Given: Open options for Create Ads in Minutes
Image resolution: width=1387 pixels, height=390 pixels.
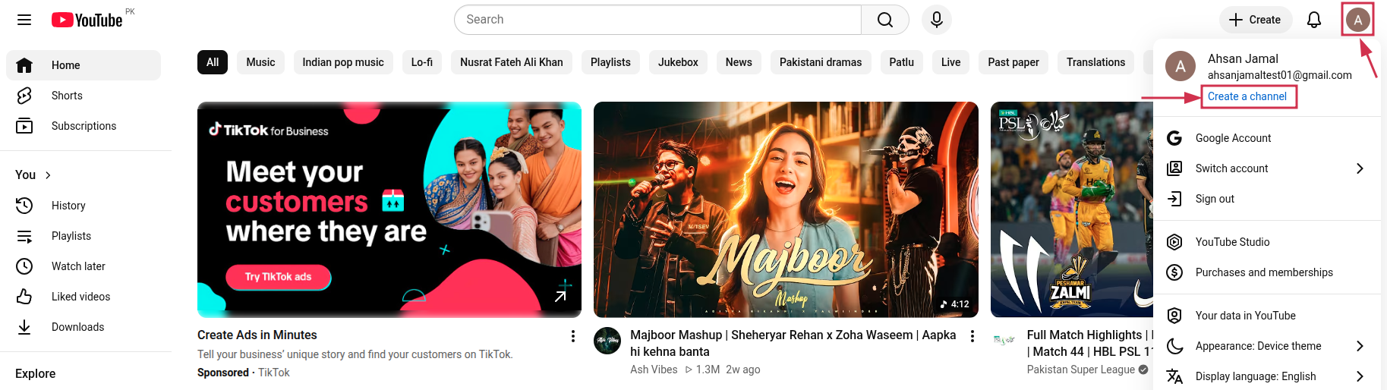Looking at the screenshot, I should (573, 336).
